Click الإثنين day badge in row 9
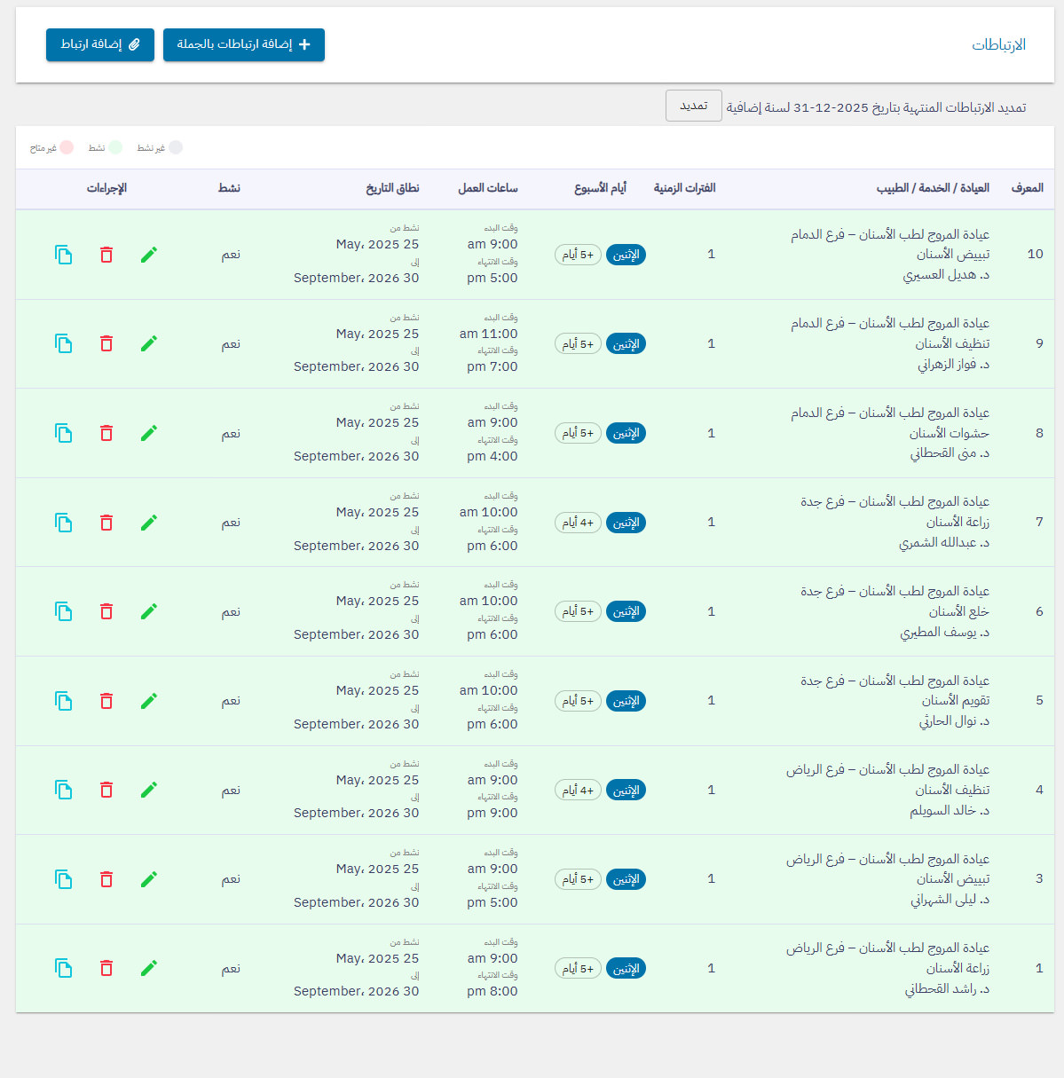Screen dimensions: 1064x1078 (626, 343)
